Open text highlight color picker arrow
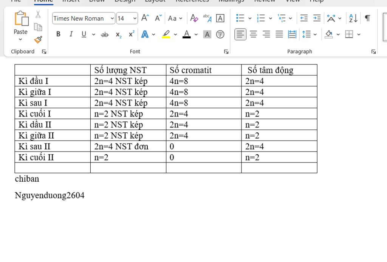Image resolution: width=387 pixels, height=262 pixels. [x=175, y=34]
